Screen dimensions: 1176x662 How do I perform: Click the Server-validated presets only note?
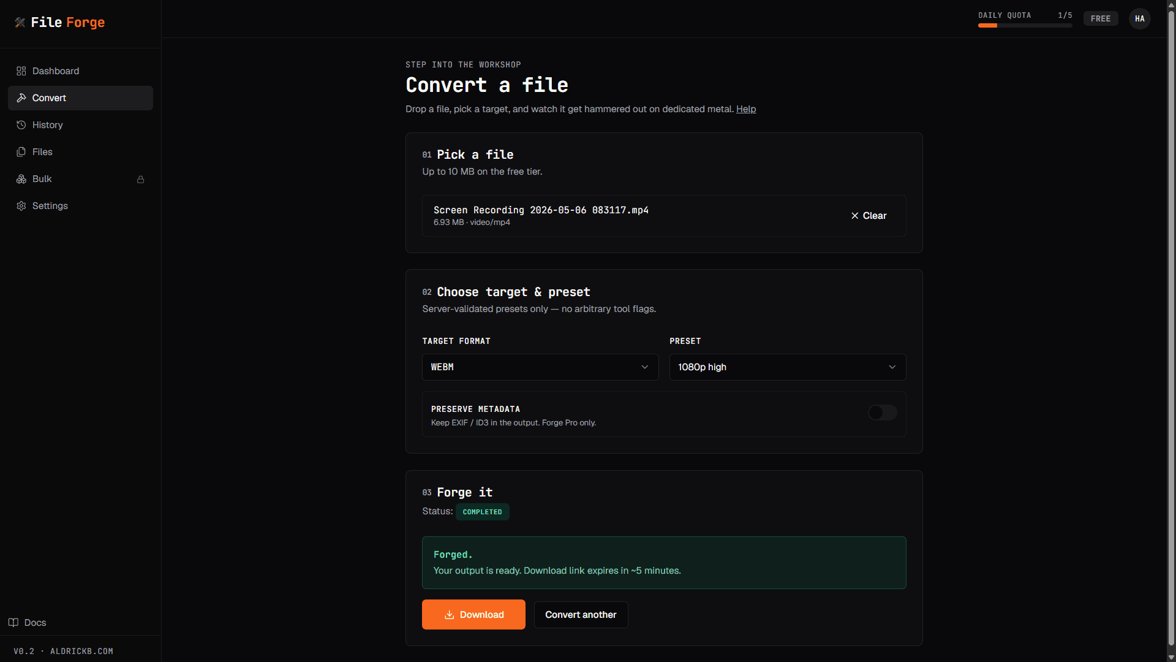[539, 309]
